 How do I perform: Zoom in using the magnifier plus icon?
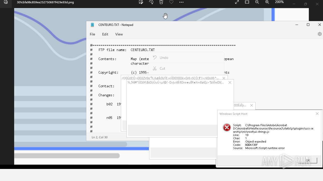pyautogui.click(x=267, y=2)
